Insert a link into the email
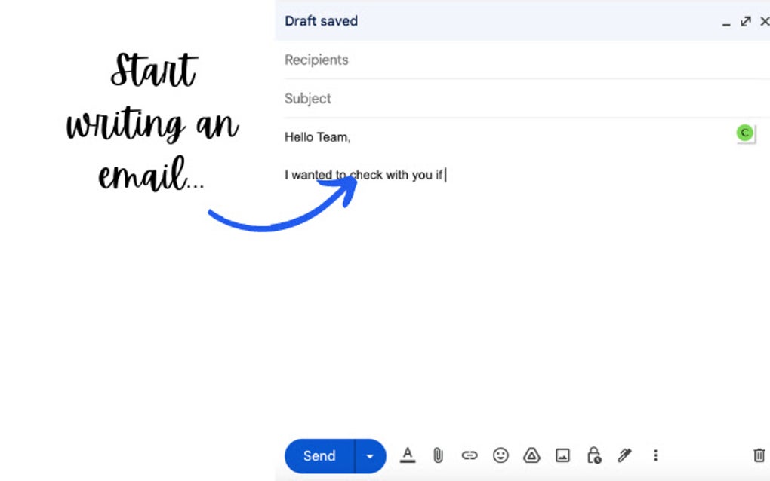 tap(470, 455)
